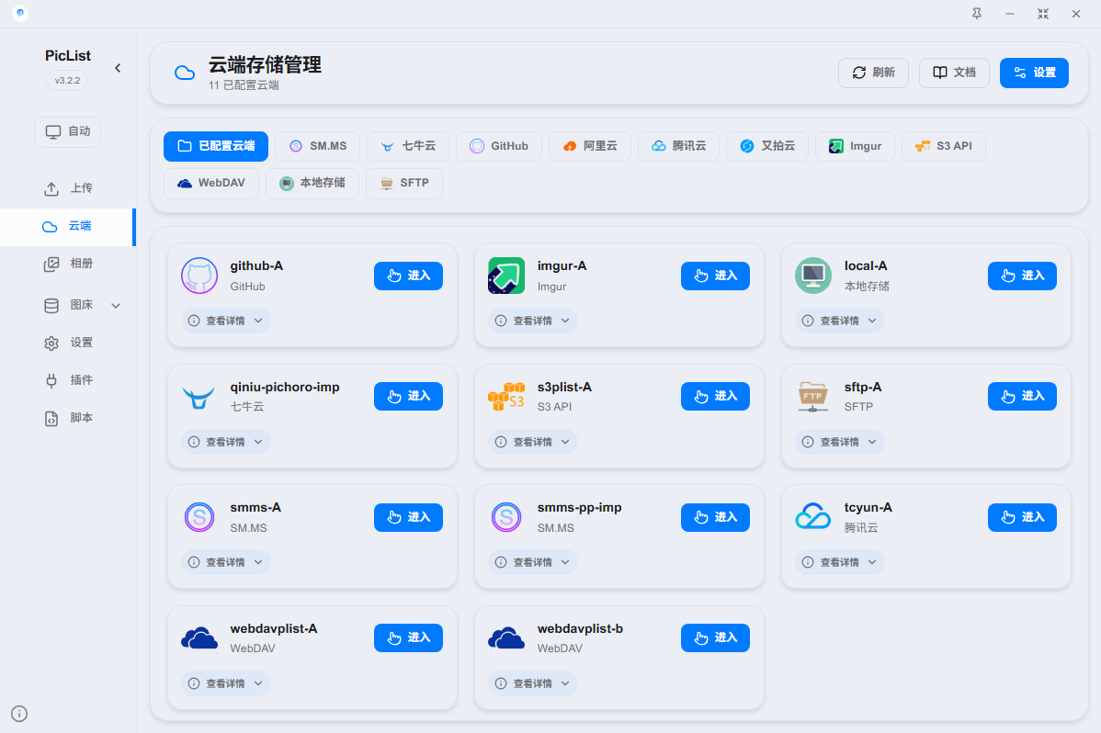Image resolution: width=1101 pixels, height=733 pixels.
Task: Click the 11 已配置云端 count text
Action: coord(244,85)
